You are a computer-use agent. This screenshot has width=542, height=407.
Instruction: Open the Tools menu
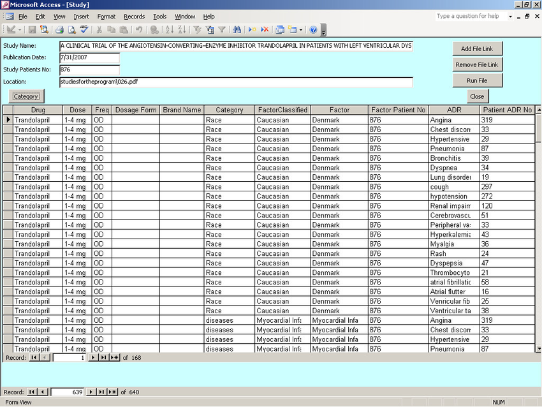click(159, 16)
